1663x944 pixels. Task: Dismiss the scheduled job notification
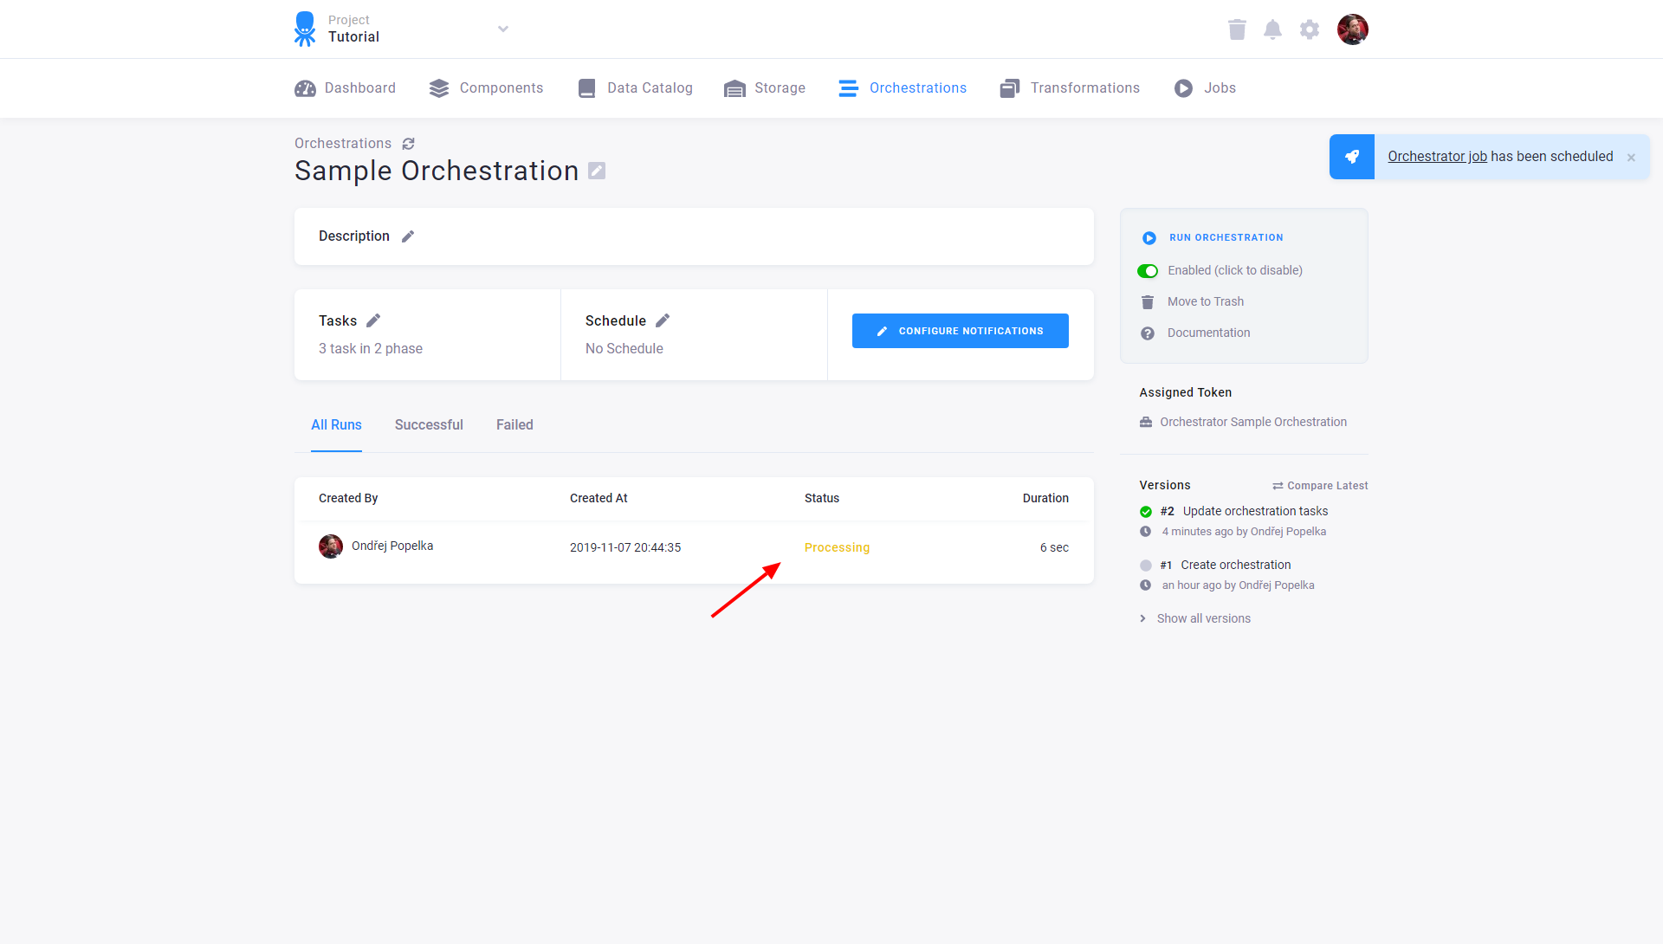1631,157
